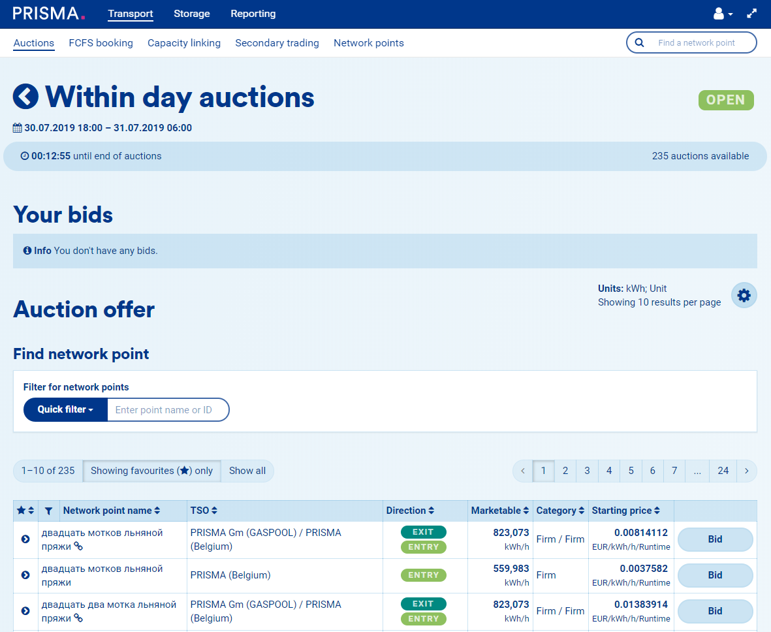Sort table by Network point name
The image size is (771, 632).
pos(112,511)
